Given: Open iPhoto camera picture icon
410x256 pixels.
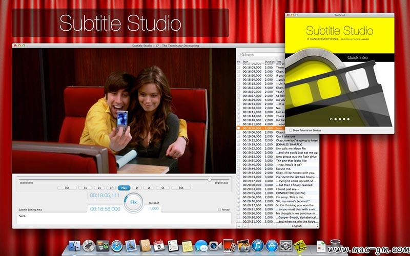Looking at the screenshot, I should coord(244,246).
